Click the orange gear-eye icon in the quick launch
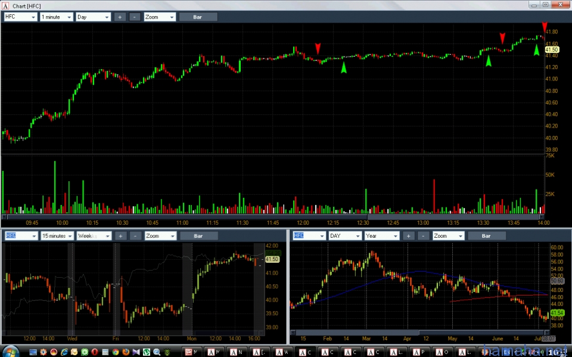This screenshot has width=572, height=357. (x=43, y=352)
